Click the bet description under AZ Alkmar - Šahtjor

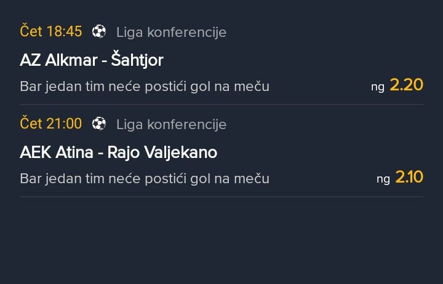point(145,86)
